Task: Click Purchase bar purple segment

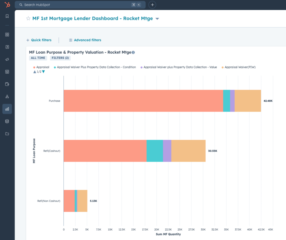Action: [232, 101]
